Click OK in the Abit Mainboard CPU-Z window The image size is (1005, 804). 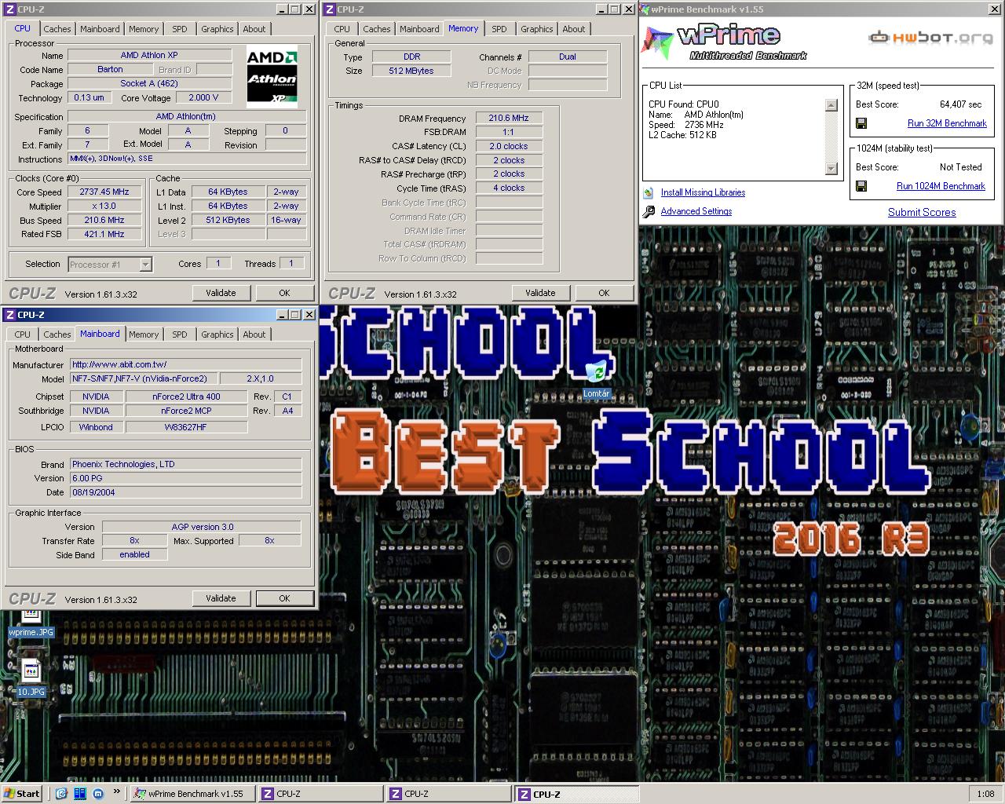[284, 598]
